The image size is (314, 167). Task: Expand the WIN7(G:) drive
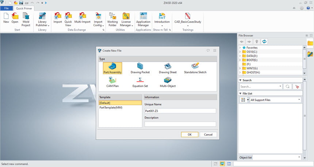240,68
